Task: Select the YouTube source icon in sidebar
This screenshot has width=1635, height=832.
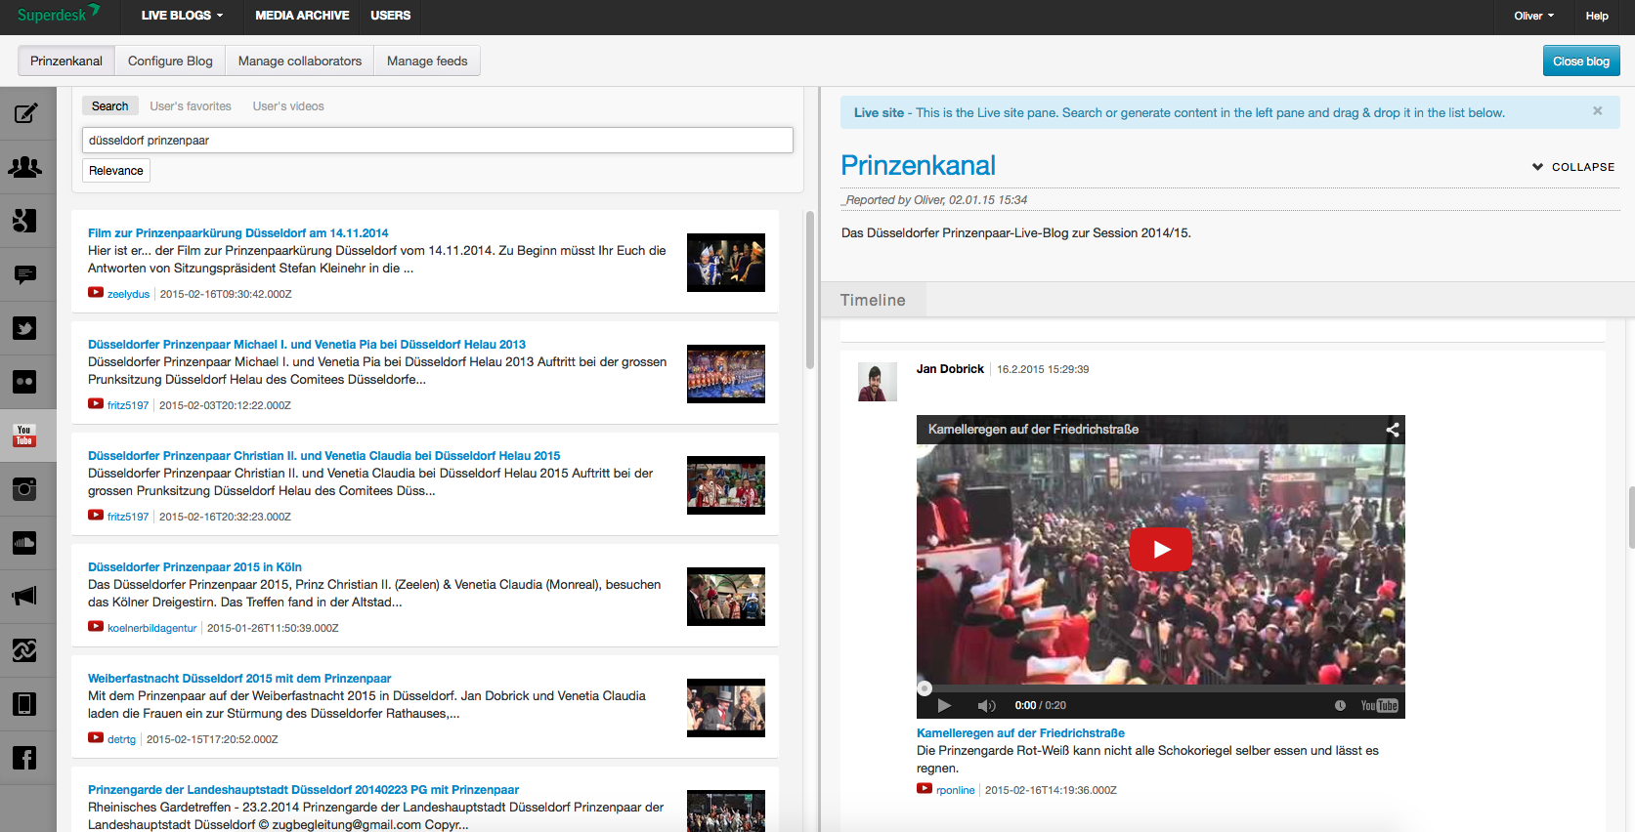Action: tap(25, 436)
